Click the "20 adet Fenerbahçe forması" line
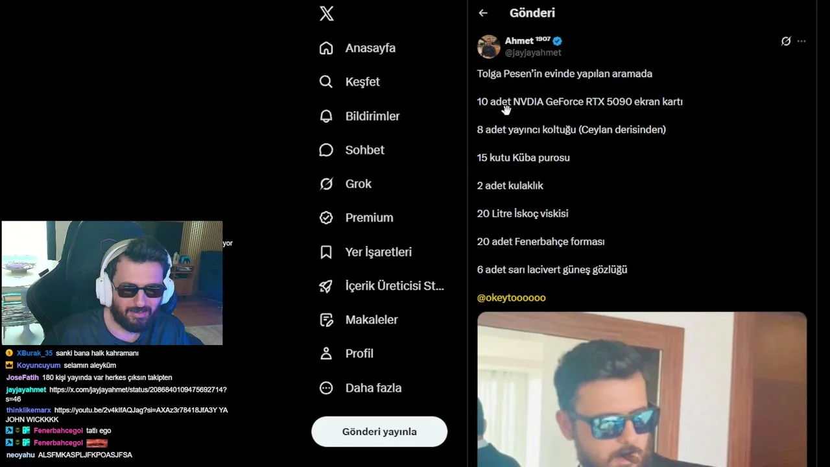 click(541, 241)
